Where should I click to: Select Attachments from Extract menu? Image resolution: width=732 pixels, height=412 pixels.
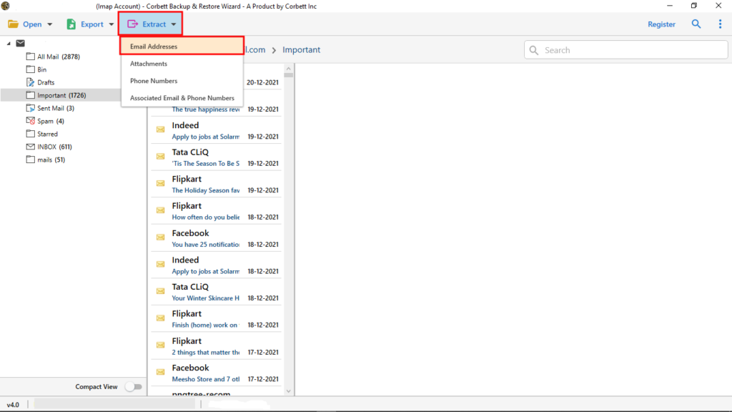[x=182, y=64]
